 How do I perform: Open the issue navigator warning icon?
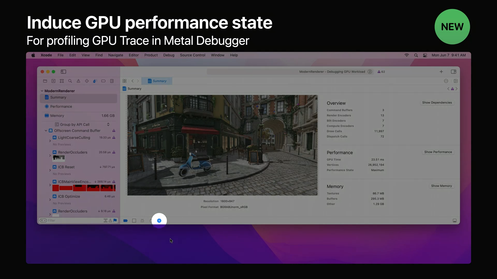coord(78,81)
